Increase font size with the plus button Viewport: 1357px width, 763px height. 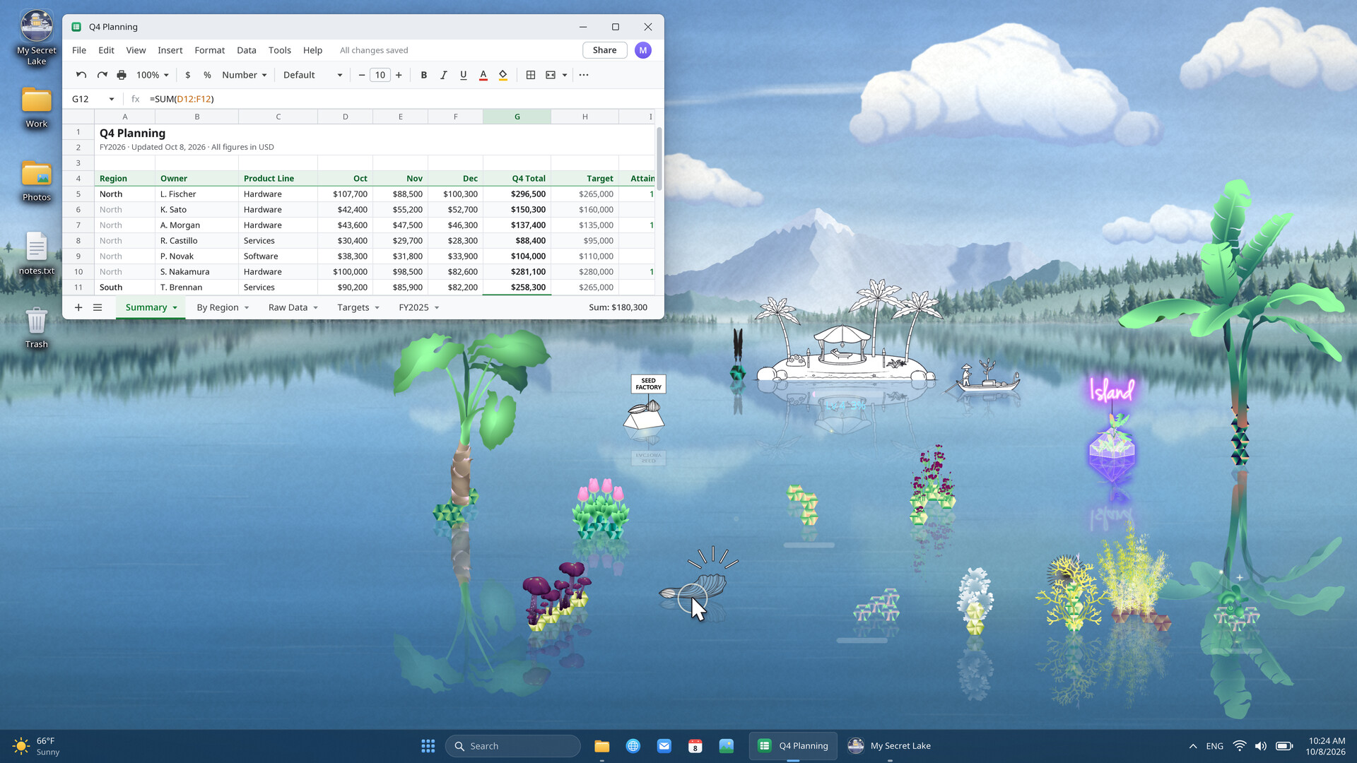tap(399, 75)
